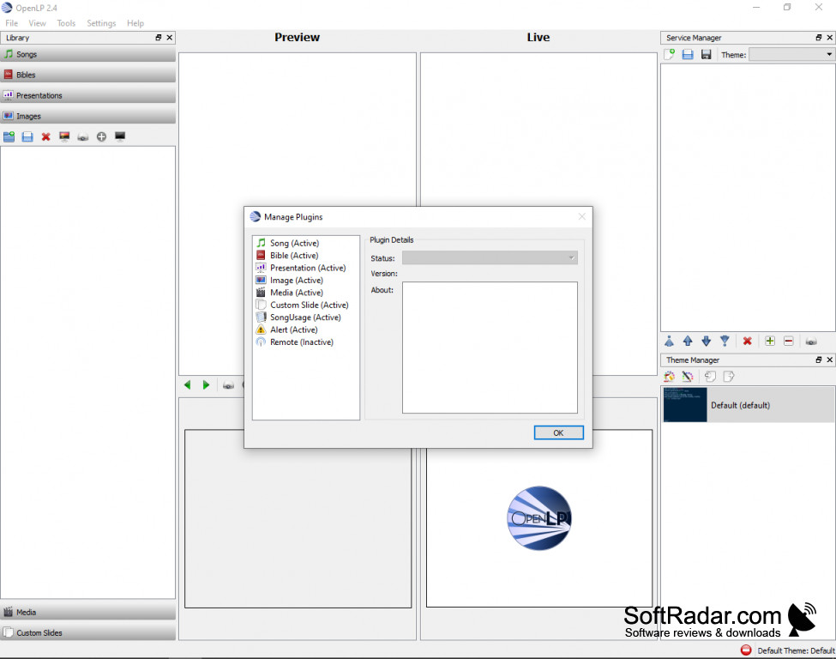Move service item to top
This screenshot has width=836, height=659.
click(x=669, y=341)
